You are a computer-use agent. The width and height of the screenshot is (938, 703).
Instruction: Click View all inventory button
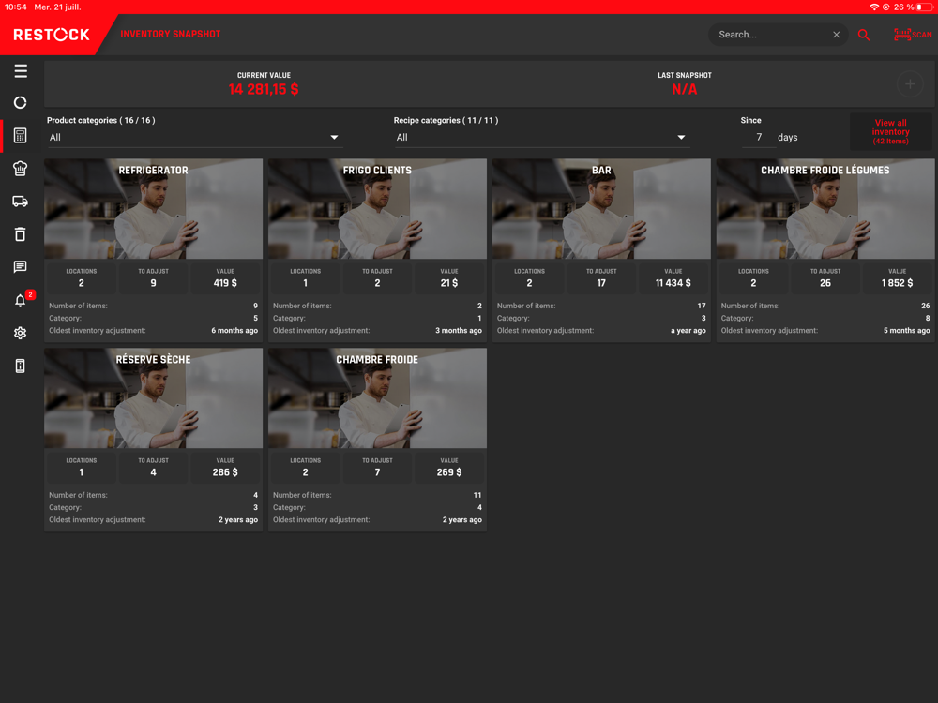pos(890,132)
